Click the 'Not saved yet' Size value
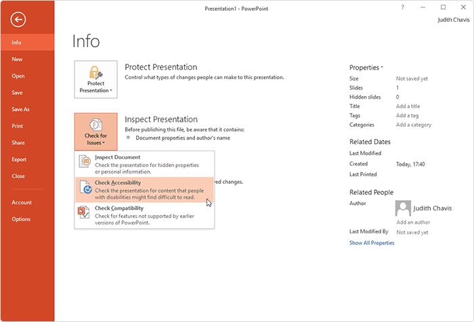 click(412, 78)
